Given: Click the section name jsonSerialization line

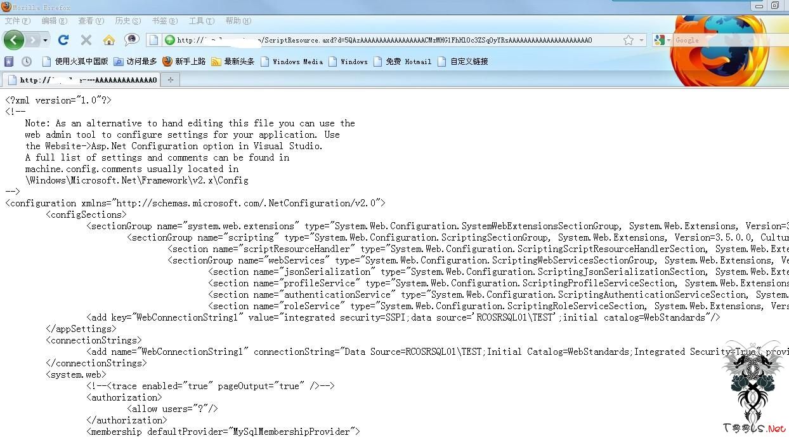Looking at the screenshot, I should [x=499, y=272].
